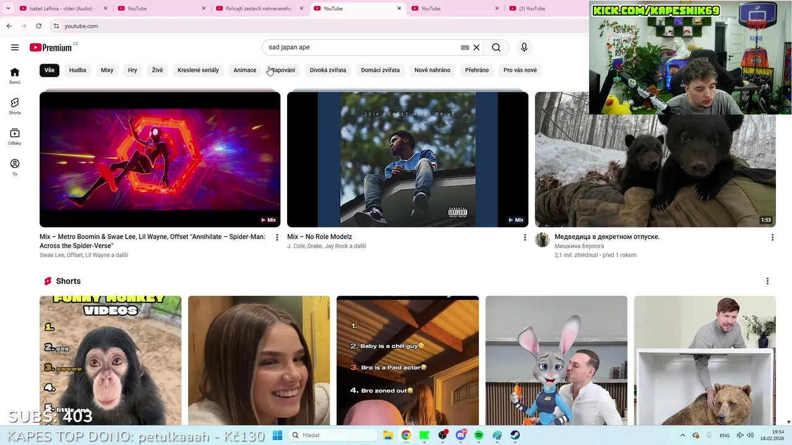Filter by Živě chip
The height and width of the screenshot is (445, 792).
pos(157,70)
